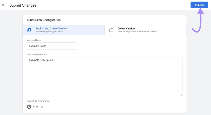Click the publish upload icon
Screen dimensions: 211x115
pyautogui.click(x=29, y=30)
